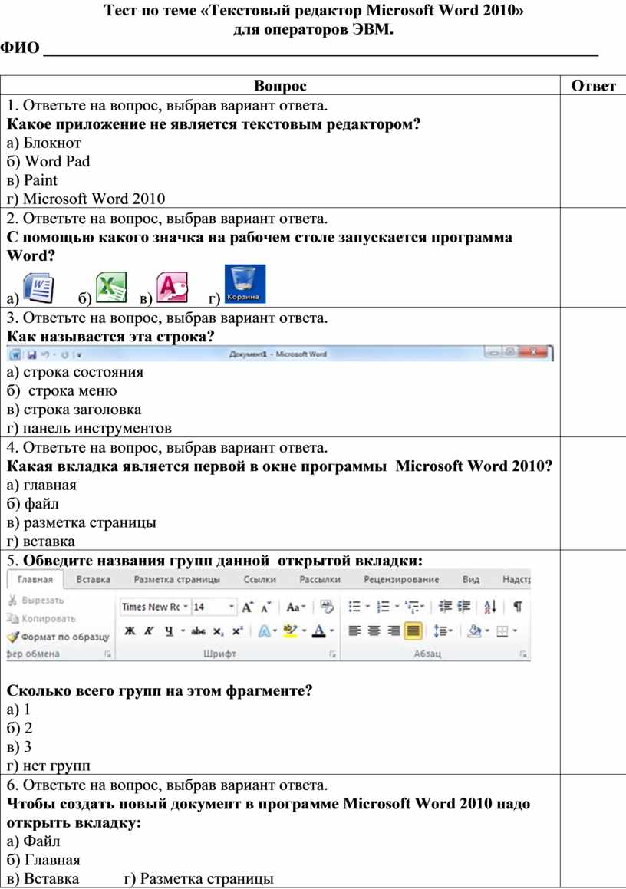This screenshot has height=889, width=626.
Task: Apply the font color underlined A
Action: pos(319,631)
